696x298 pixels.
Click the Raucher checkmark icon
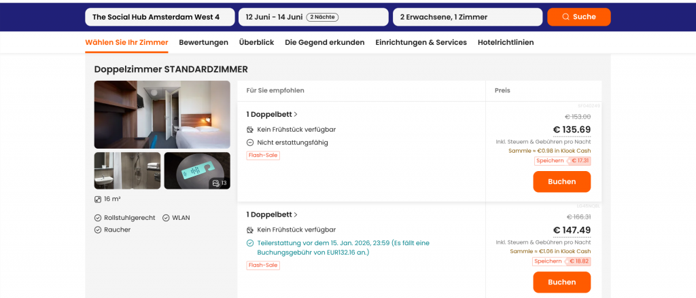(98, 230)
